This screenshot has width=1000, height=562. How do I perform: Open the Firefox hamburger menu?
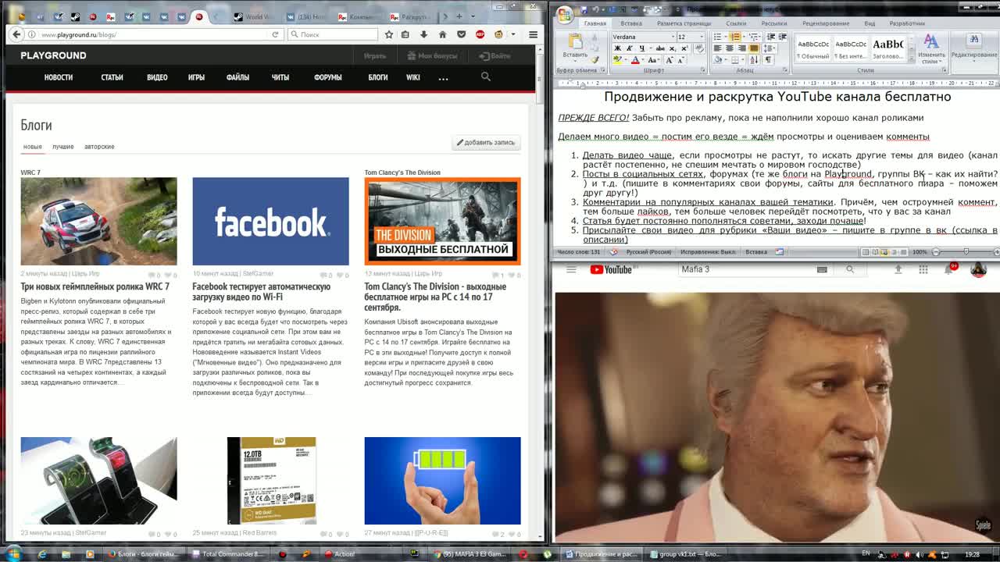pyautogui.click(x=533, y=34)
